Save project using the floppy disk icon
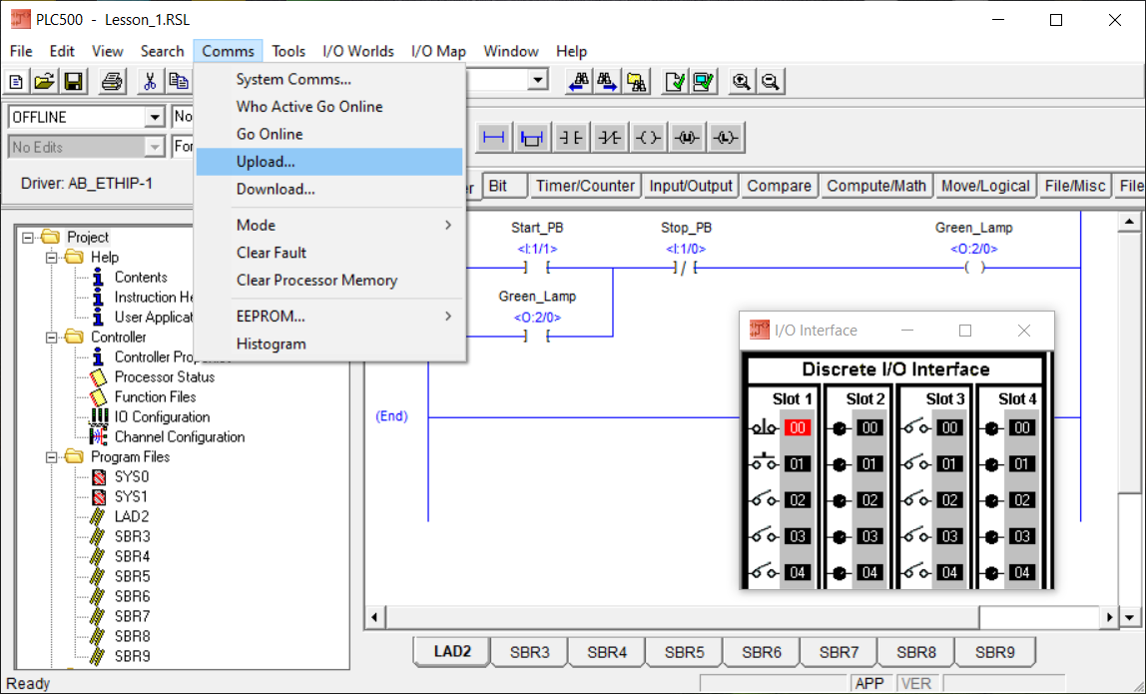 [73, 81]
